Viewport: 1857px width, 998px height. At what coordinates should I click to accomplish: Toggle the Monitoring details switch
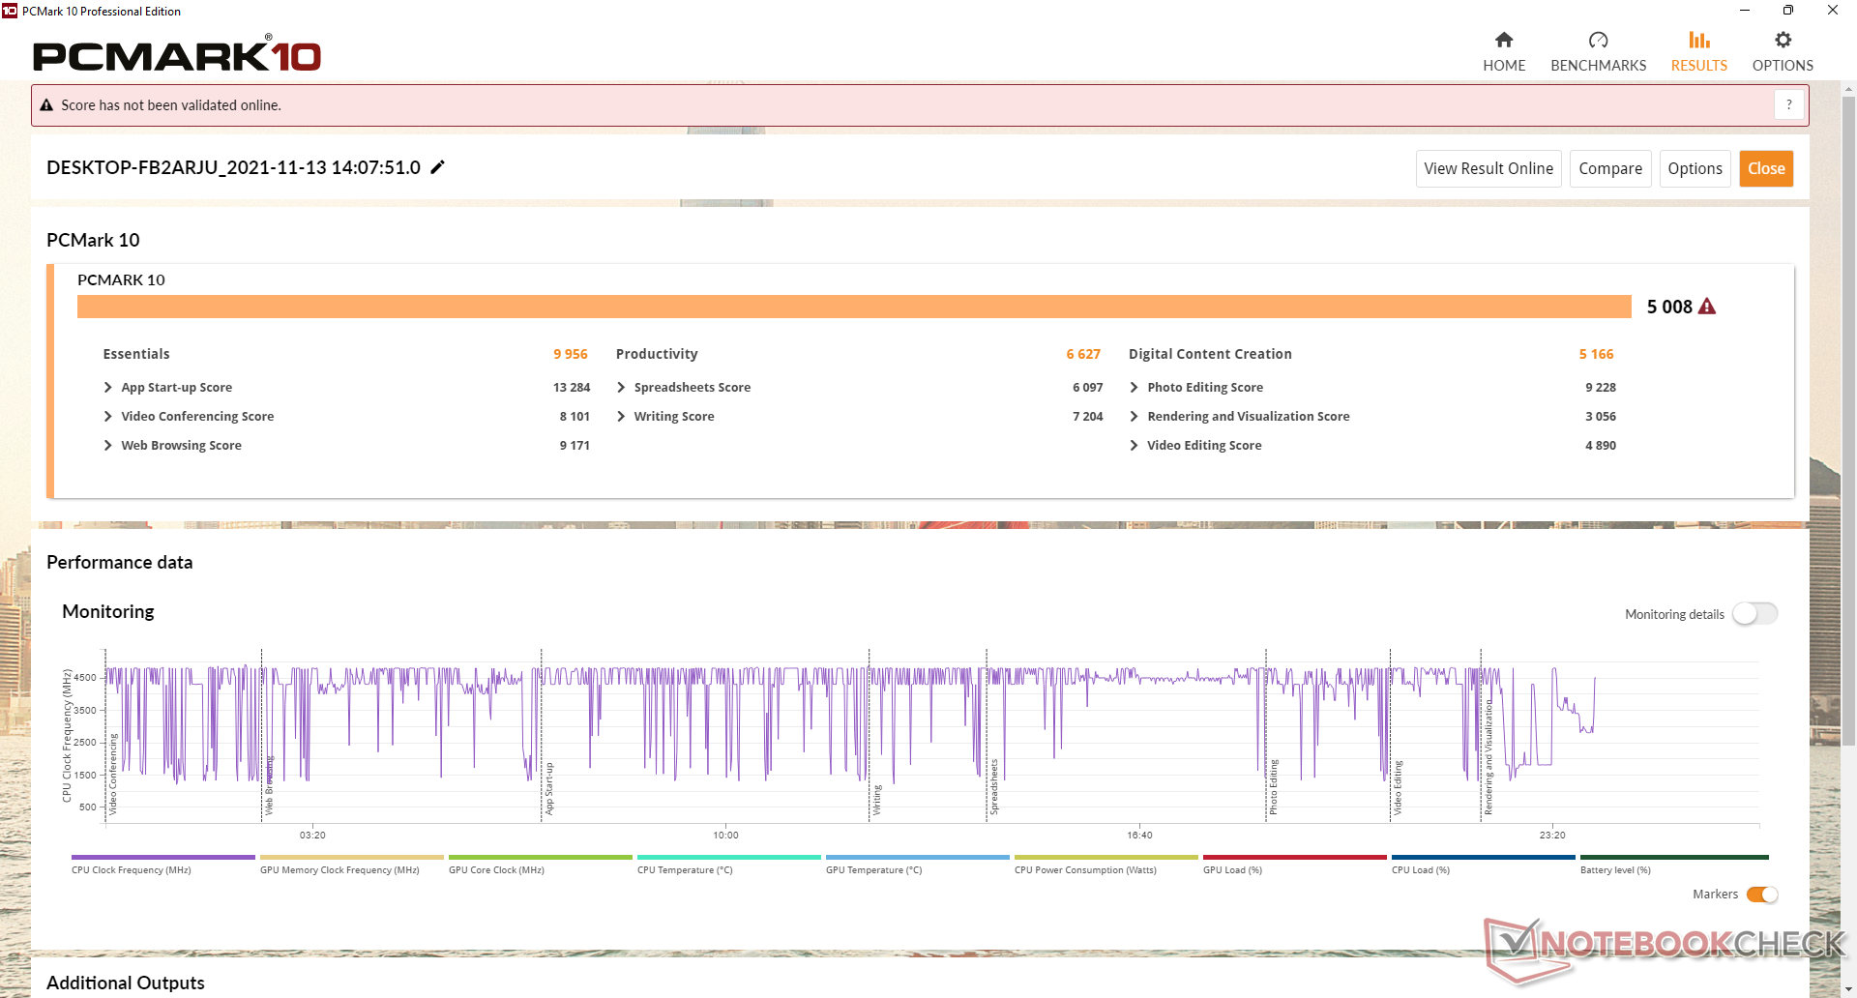1754,614
